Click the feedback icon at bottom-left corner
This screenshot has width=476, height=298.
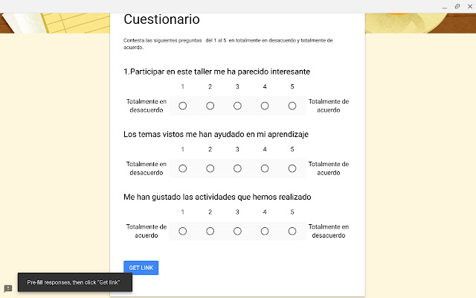click(x=8, y=288)
